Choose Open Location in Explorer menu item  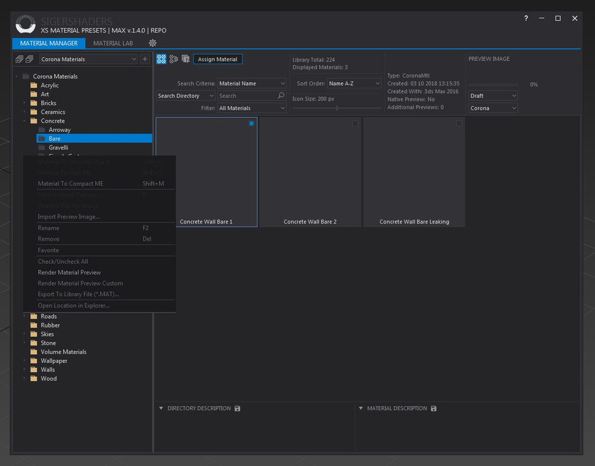tap(99, 305)
